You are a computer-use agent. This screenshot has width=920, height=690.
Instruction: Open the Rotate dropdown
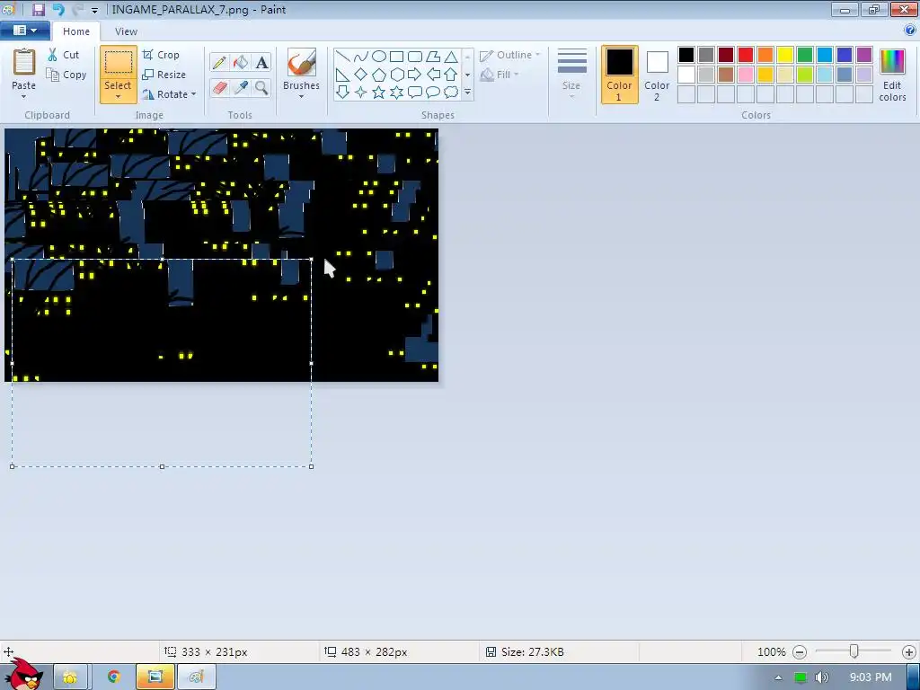[x=169, y=94]
